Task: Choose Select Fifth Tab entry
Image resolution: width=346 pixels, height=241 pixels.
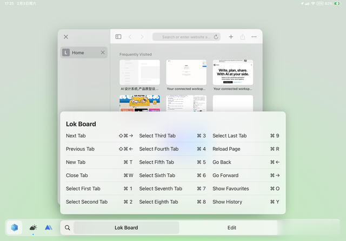Action: point(173,162)
